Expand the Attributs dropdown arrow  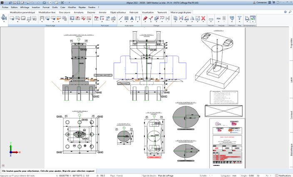click(x=232, y=22)
